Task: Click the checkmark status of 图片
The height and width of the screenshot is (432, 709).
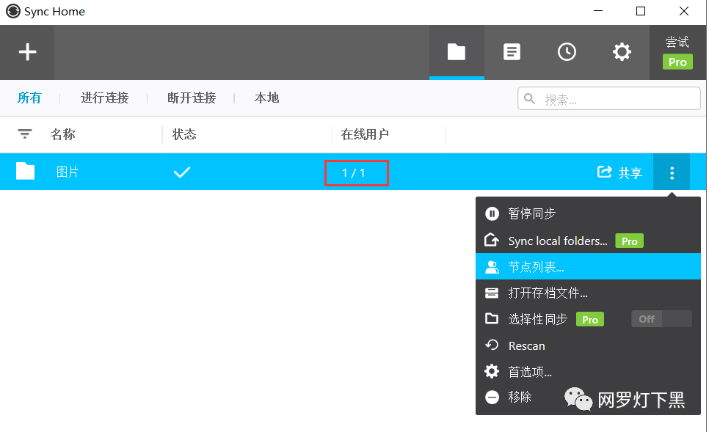Action: pyautogui.click(x=182, y=172)
